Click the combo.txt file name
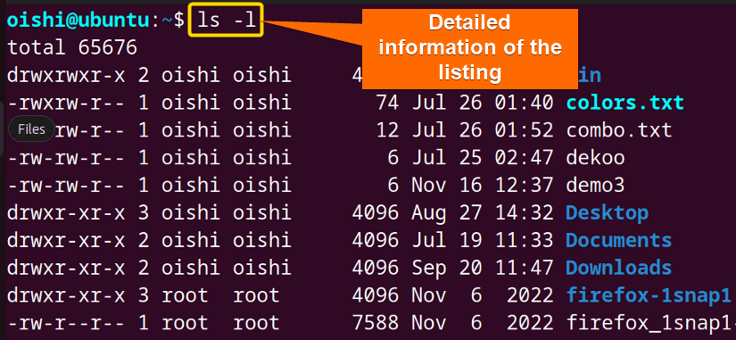The width and height of the screenshot is (736, 340). (x=619, y=130)
